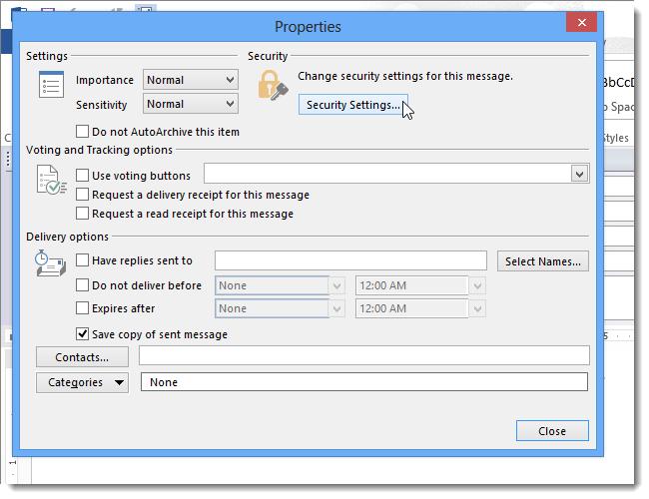This screenshot has height=499, width=649.
Task: Open Do not deliver before date dropdown
Action: point(336,285)
